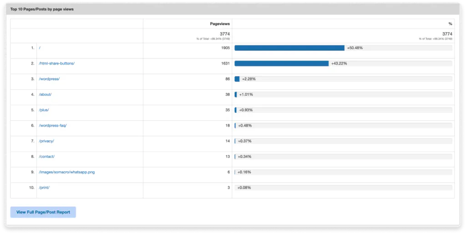
Task: Click the Pageviews column header
Action: [x=219, y=23]
